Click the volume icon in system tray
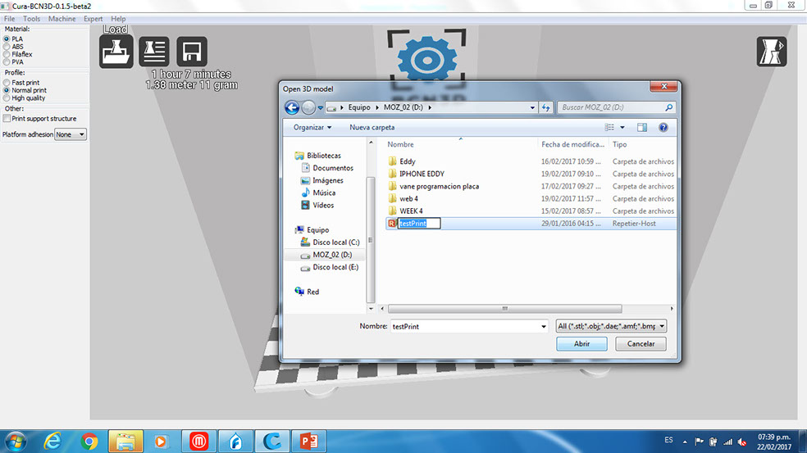This screenshot has width=807, height=453. pos(742,442)
